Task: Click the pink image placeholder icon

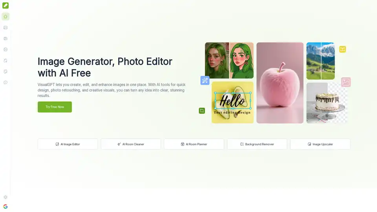Action: (346, 82)
